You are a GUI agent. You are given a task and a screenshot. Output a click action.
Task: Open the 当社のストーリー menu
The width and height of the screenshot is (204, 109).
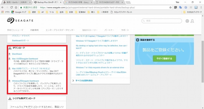(x=90, y=30)
